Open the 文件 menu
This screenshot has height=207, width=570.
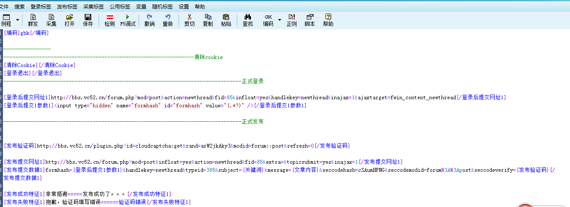pyautogui.click(x=4, y=7)
